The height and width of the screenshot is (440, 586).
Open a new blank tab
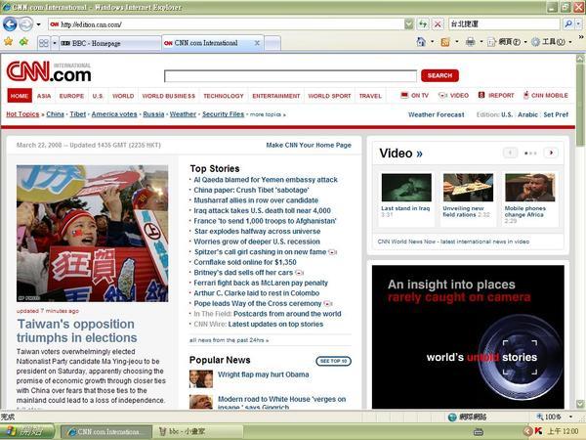tap(272, 43)
